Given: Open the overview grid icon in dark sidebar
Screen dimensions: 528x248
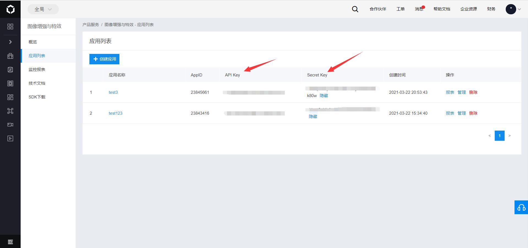Looking at the screenshot, I should 10,26.
